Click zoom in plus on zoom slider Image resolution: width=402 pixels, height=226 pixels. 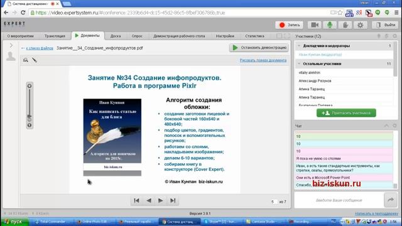[x=30, y=86]
